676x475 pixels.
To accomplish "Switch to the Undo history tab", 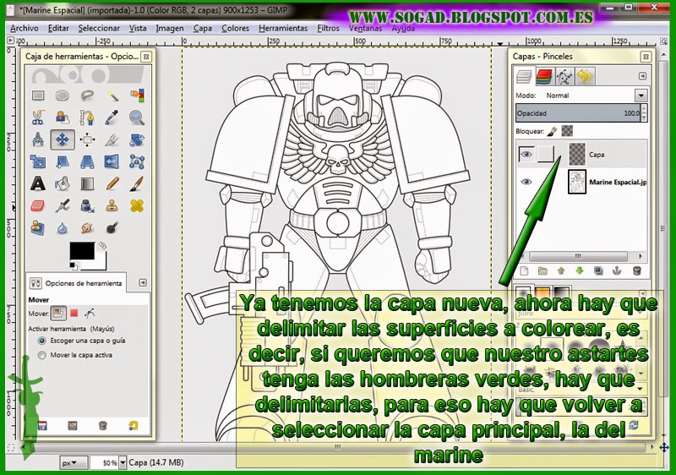I will tap(584, 76).
